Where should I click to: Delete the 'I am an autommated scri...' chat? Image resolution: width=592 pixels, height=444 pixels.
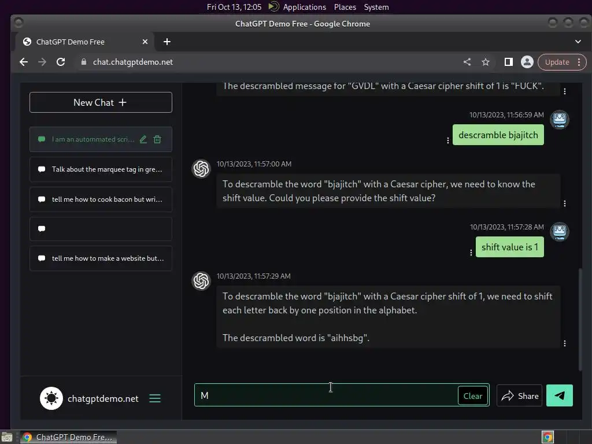157,139
